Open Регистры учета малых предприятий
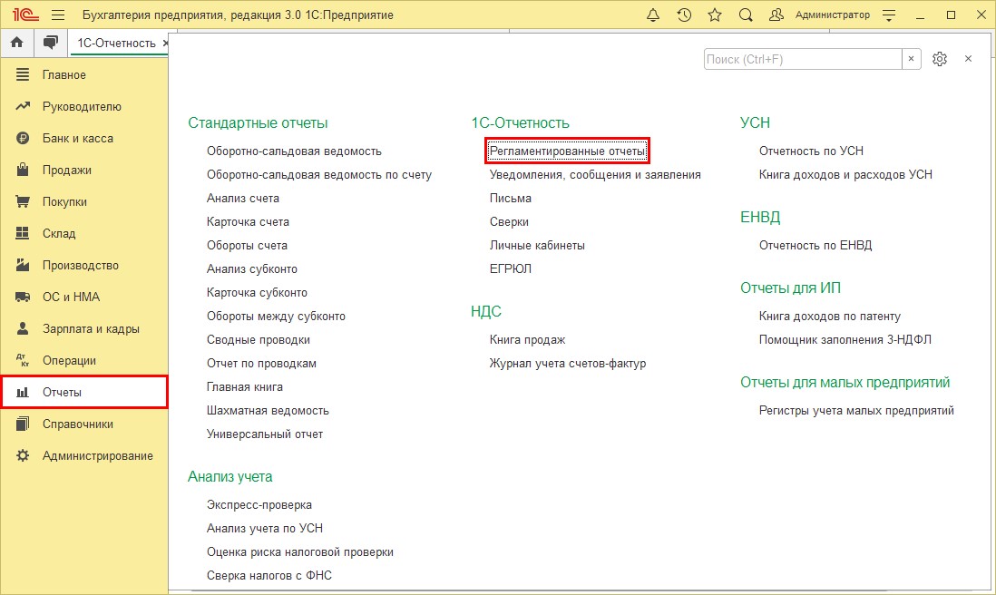Image resolution: width=996 pixels, height=595 pixels. click(x=856, y=410)
